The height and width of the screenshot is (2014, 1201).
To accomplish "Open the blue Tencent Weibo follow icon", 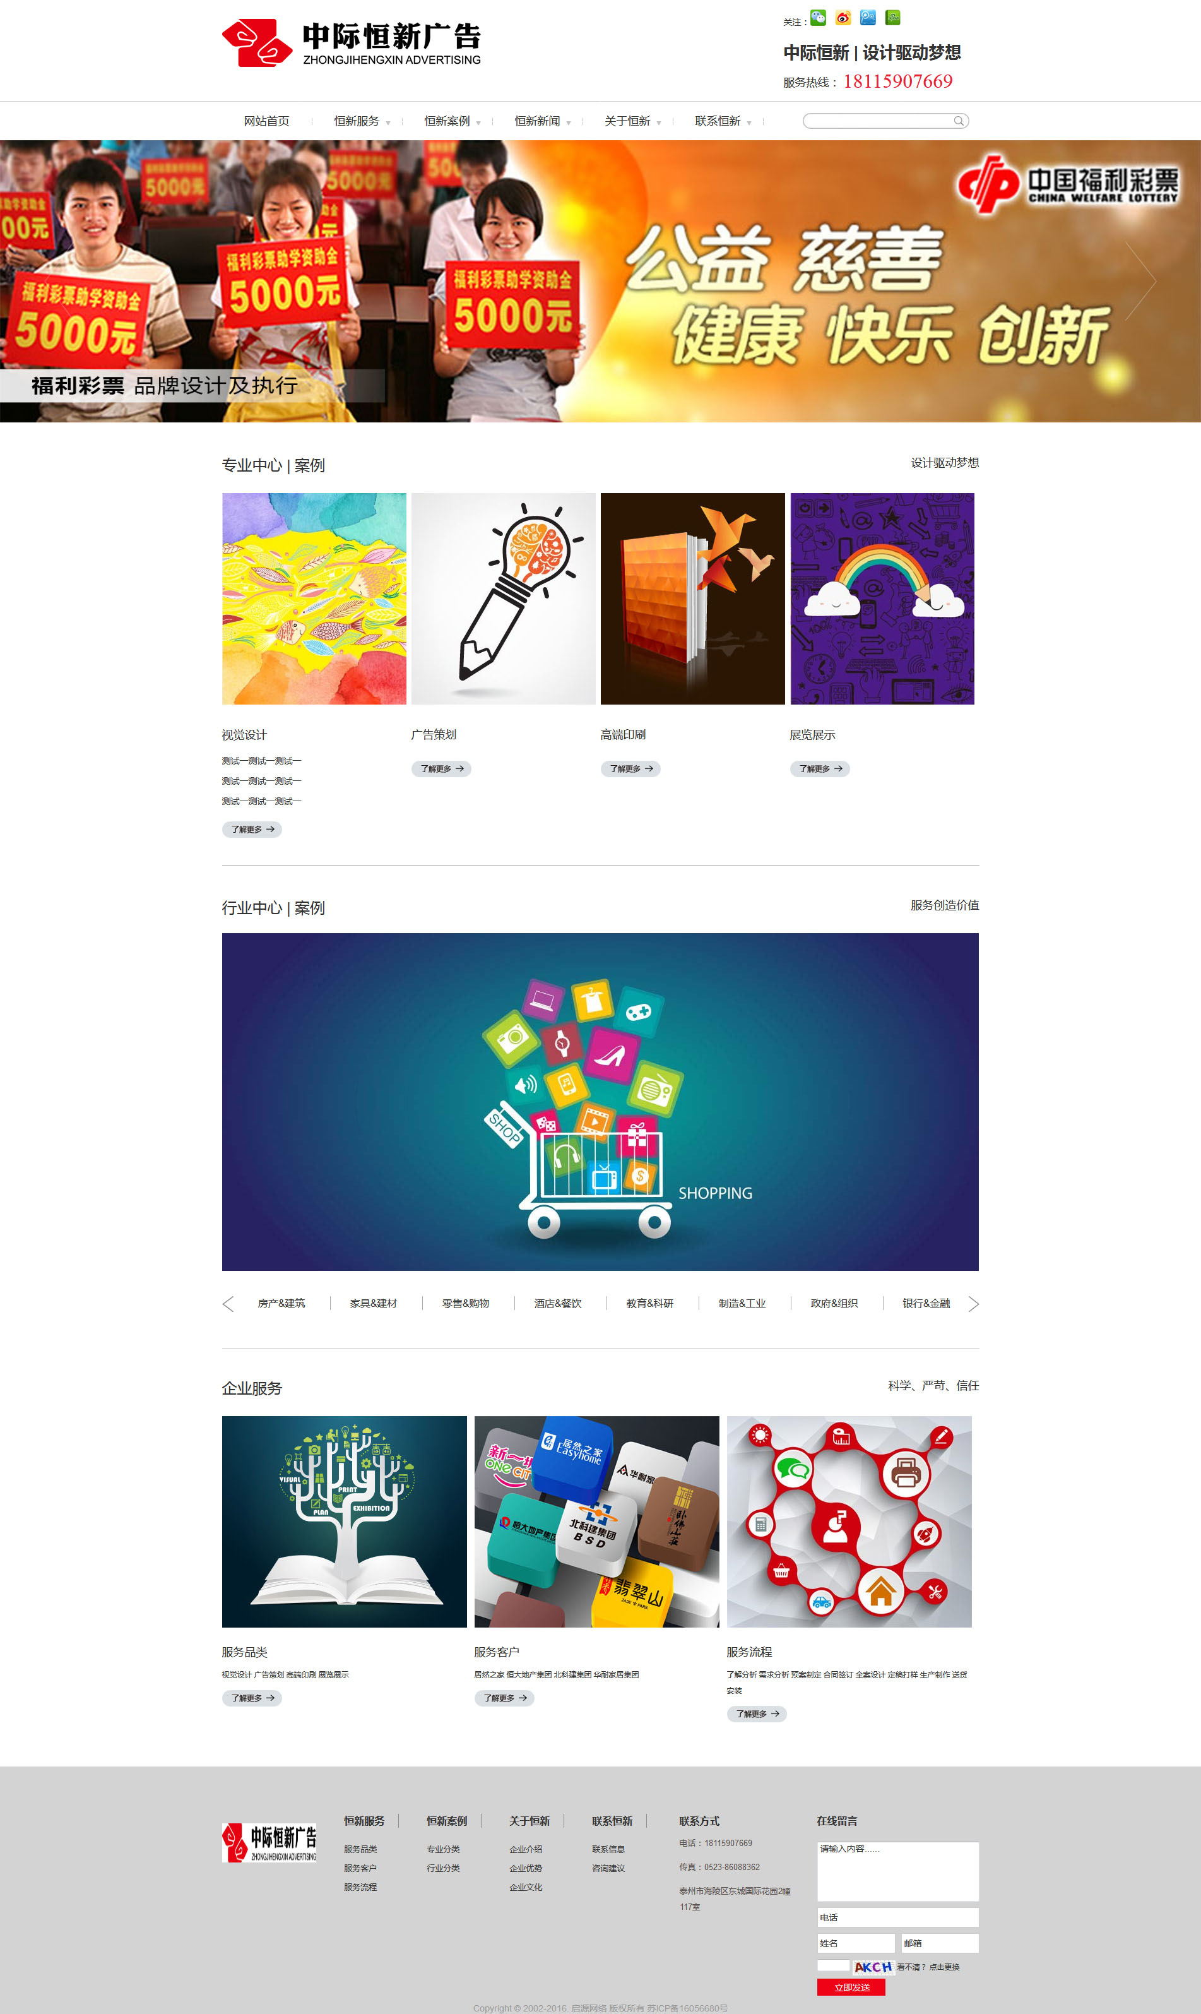I will pyautogui.click(x=868, y=18).
